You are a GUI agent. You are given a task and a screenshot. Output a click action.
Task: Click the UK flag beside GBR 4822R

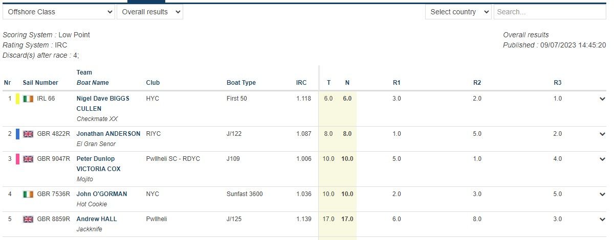click(x=28, y=134)
